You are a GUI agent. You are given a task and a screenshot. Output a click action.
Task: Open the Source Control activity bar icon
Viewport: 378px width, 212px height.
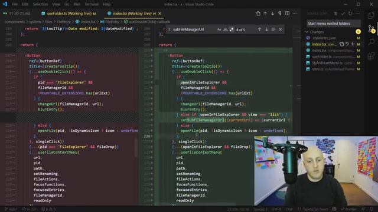coord(372,29)
